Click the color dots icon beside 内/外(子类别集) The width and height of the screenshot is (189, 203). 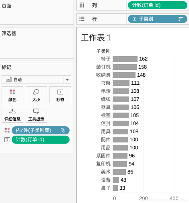coord(7,130)
